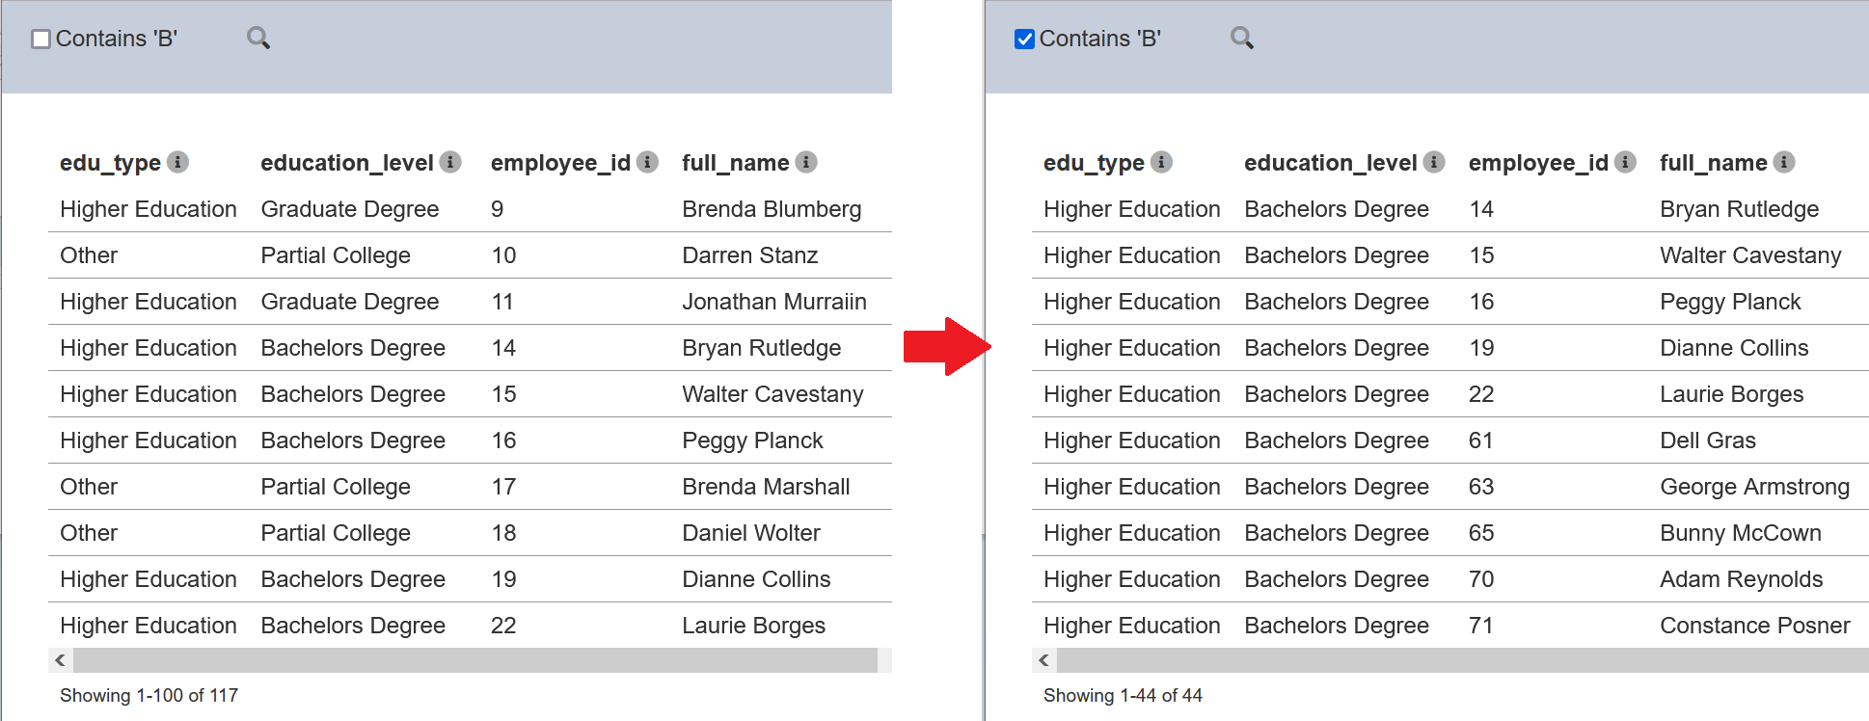Viewport: 1869px width, 721px height.
Task: Click 'Peggy Planck' in the left table
Action: (x=752, y=441)
